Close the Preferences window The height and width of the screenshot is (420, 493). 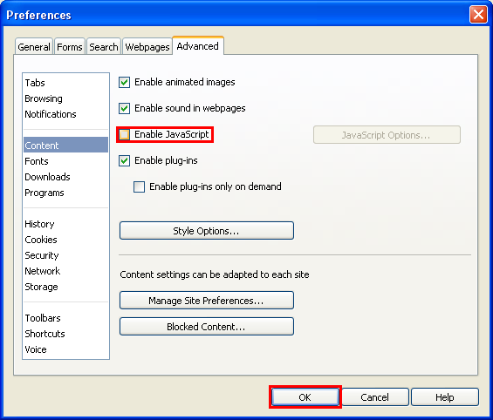click(478, 15)
